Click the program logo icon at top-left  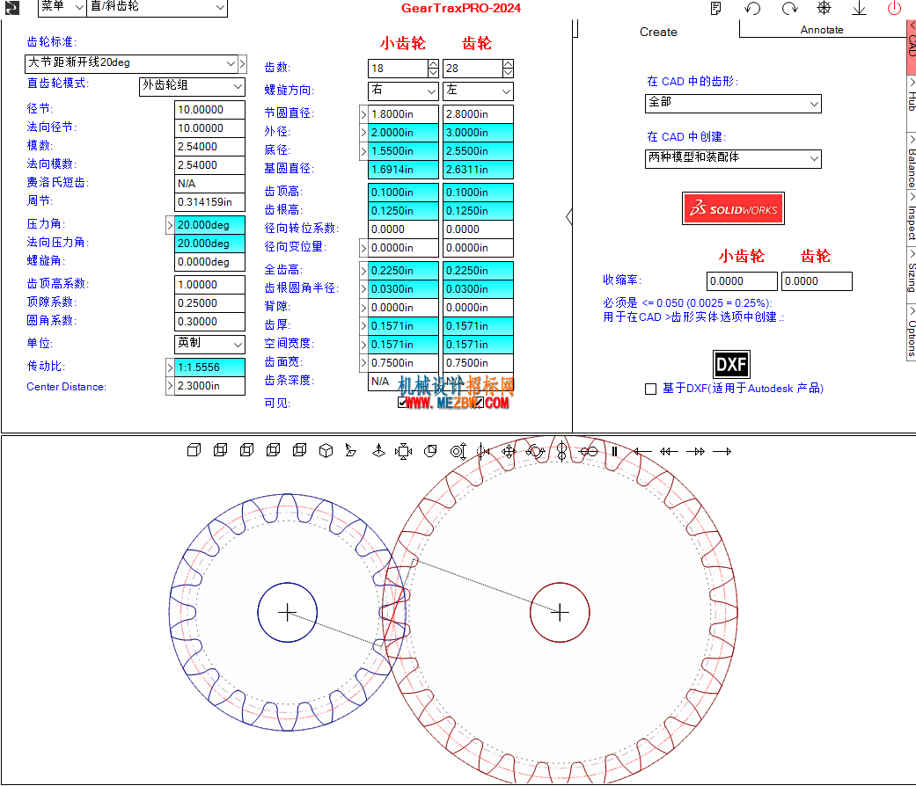[x=12, y=8]
